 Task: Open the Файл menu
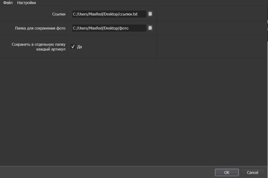[x=8, y=3]
